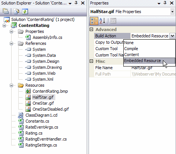Image resolution: width=176 pixels, height=154 pixels.
Task: Open the HalfStar.gif object selector dropdown
Action: pyautogui.click(x=172, y=12)
